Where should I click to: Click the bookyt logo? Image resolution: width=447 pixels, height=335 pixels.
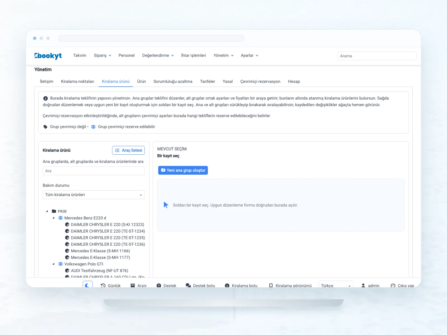coord(48,56)
